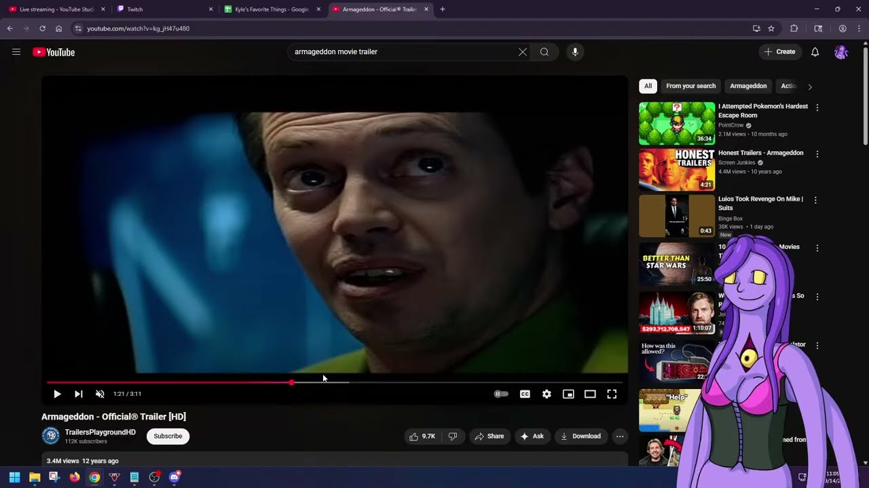Bookmark this page with star icon
This screenshot has width=869, height=488.
[771, 28]
